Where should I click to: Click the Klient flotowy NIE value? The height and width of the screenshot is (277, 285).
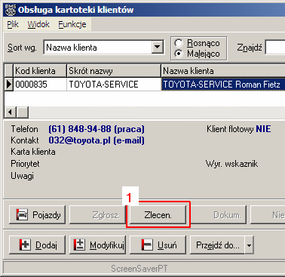(x=263, y=129)
